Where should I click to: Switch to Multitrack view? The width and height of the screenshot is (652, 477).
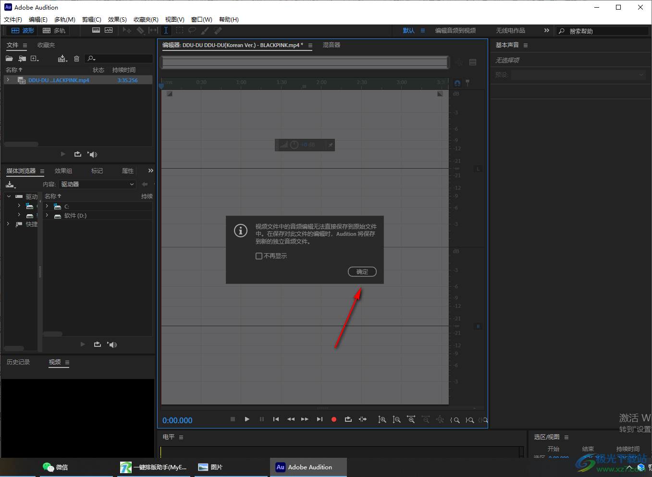[54, 30]
